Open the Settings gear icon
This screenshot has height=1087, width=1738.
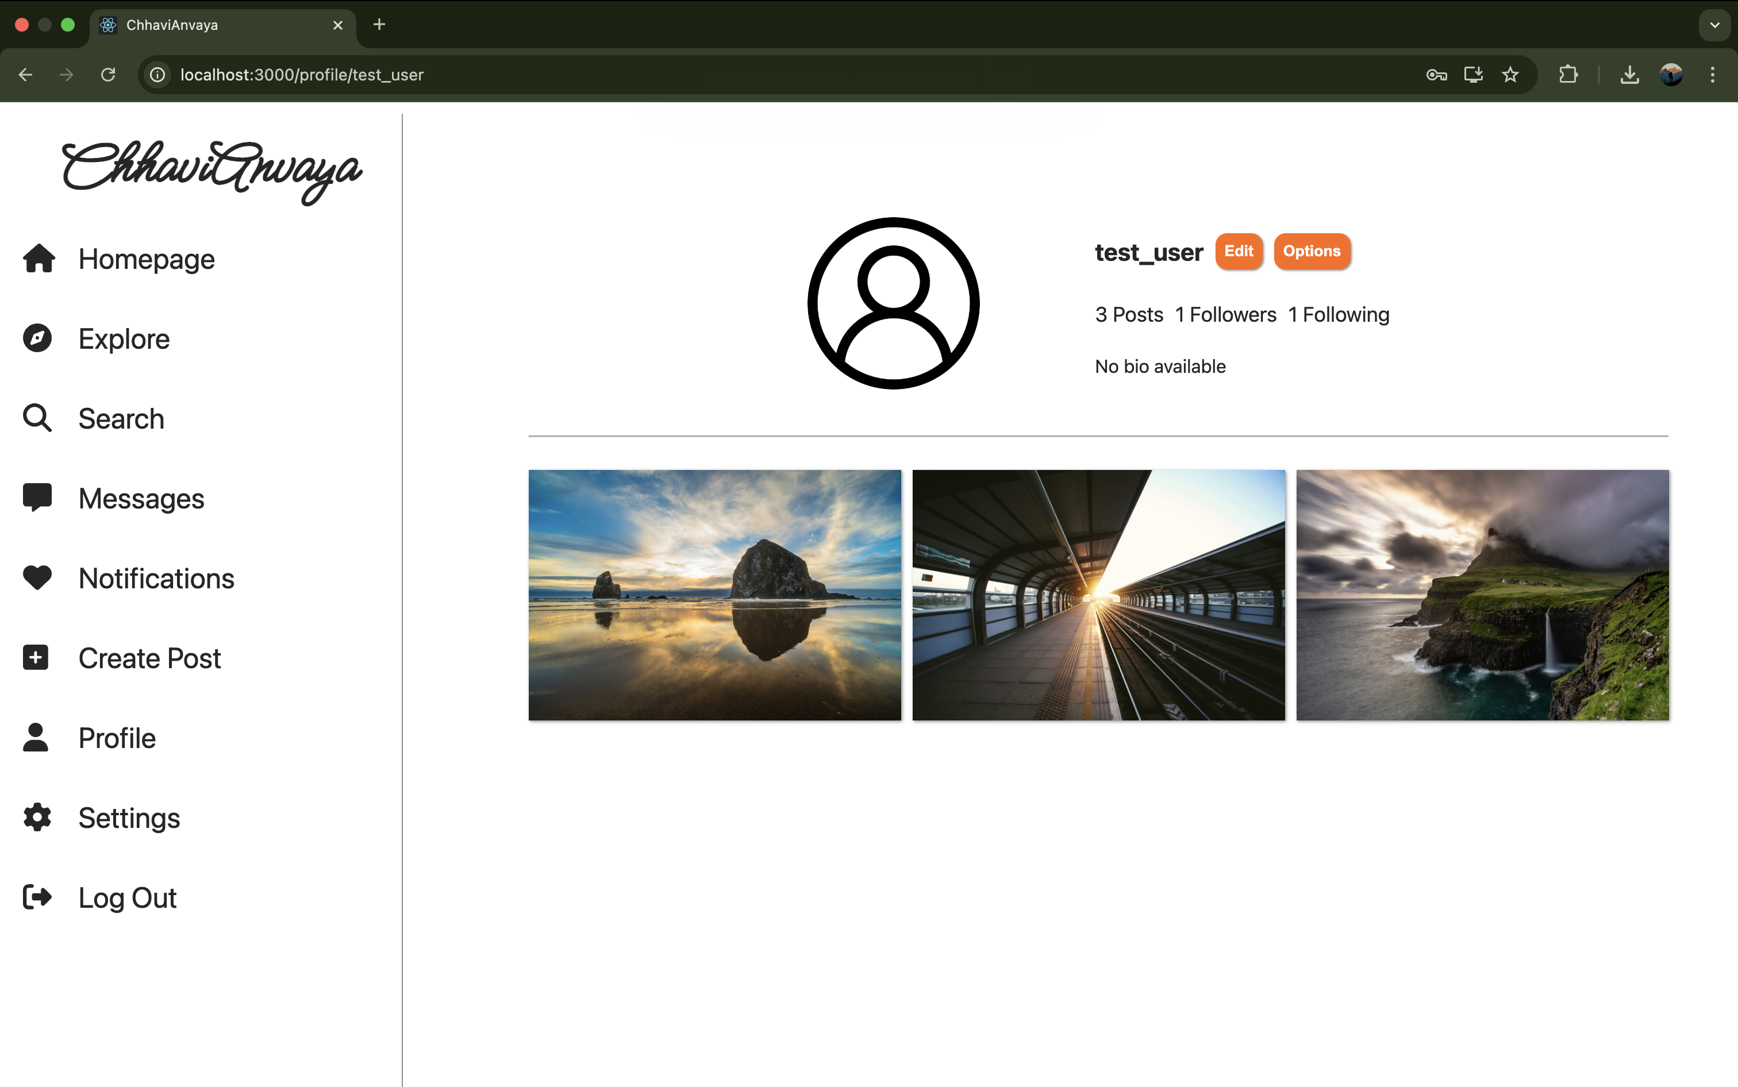37,818
